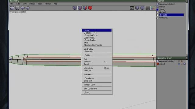Choose Scale Axis from the context menu
Screen dimensions: 195x109
[97, 38]
